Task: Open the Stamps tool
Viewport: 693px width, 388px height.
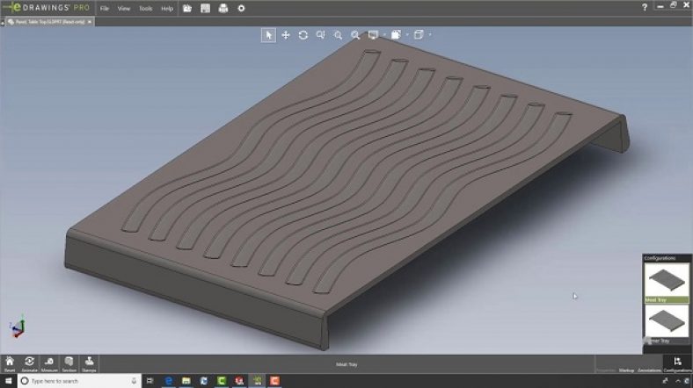Action: (x=89, y=363)
